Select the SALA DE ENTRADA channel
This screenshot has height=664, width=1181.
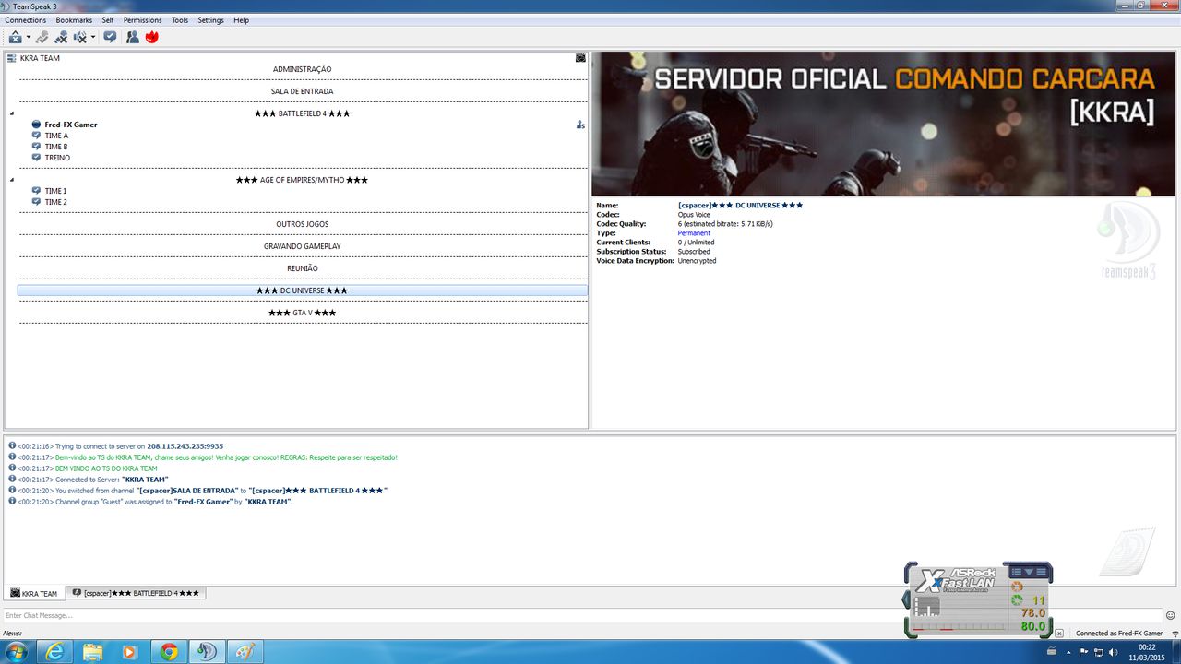(x=302, y=91)
